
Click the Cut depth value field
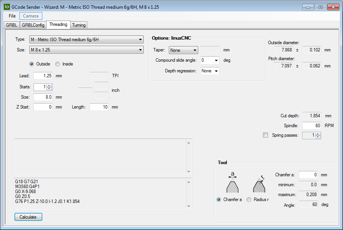(312, 116)
